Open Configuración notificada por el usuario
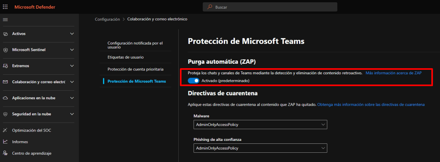The image size is (440, 162). point(135,45)
